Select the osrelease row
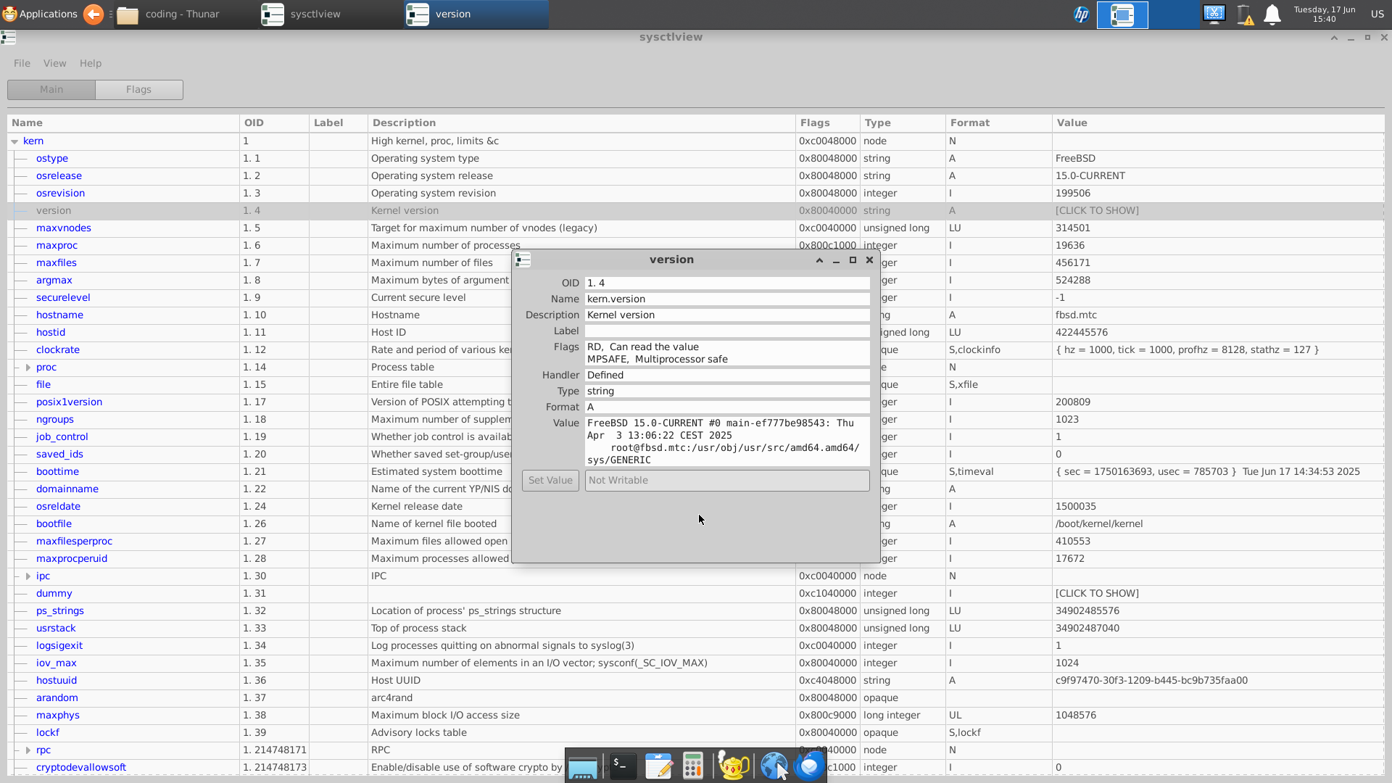Image resolution: width=1392 pixels, height=783 pixels. point(695,175)
